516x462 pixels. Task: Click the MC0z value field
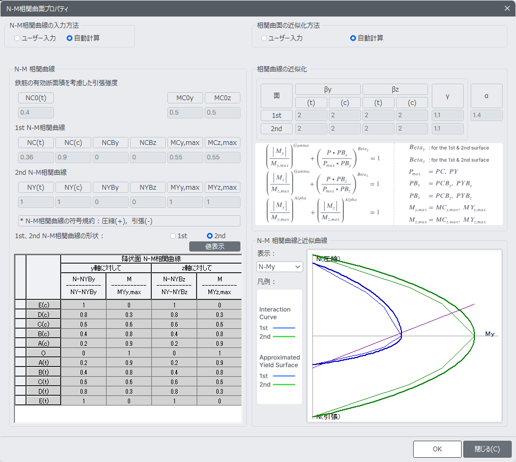pyautogui.click(x=222, y=112)
